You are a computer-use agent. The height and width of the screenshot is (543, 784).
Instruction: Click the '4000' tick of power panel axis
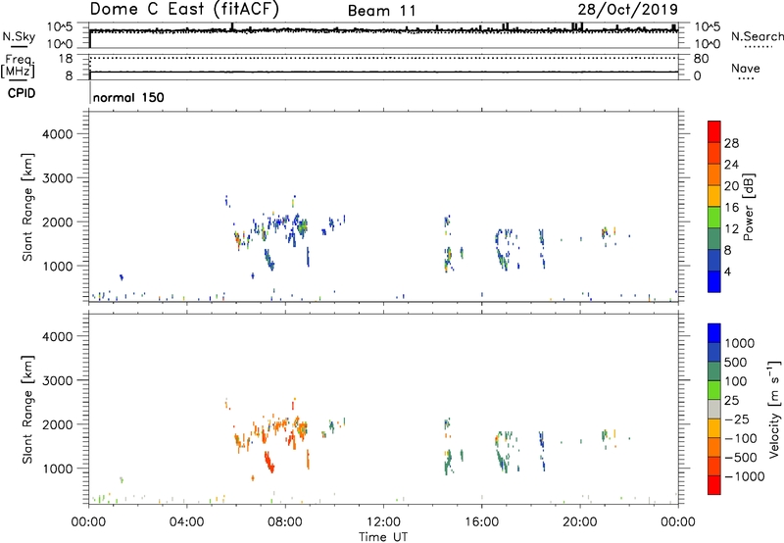click(57, 134)
